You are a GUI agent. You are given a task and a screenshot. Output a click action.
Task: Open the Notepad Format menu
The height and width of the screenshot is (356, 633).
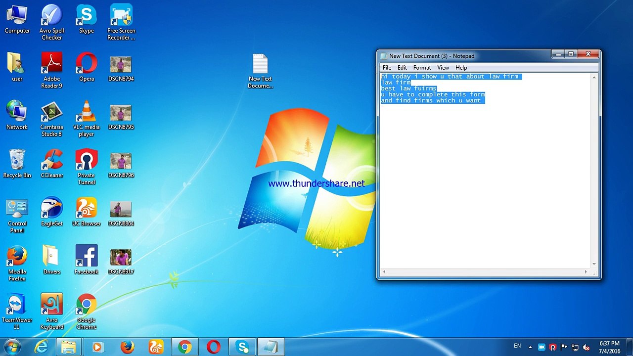pyautogui.click(x=422, y=68)
